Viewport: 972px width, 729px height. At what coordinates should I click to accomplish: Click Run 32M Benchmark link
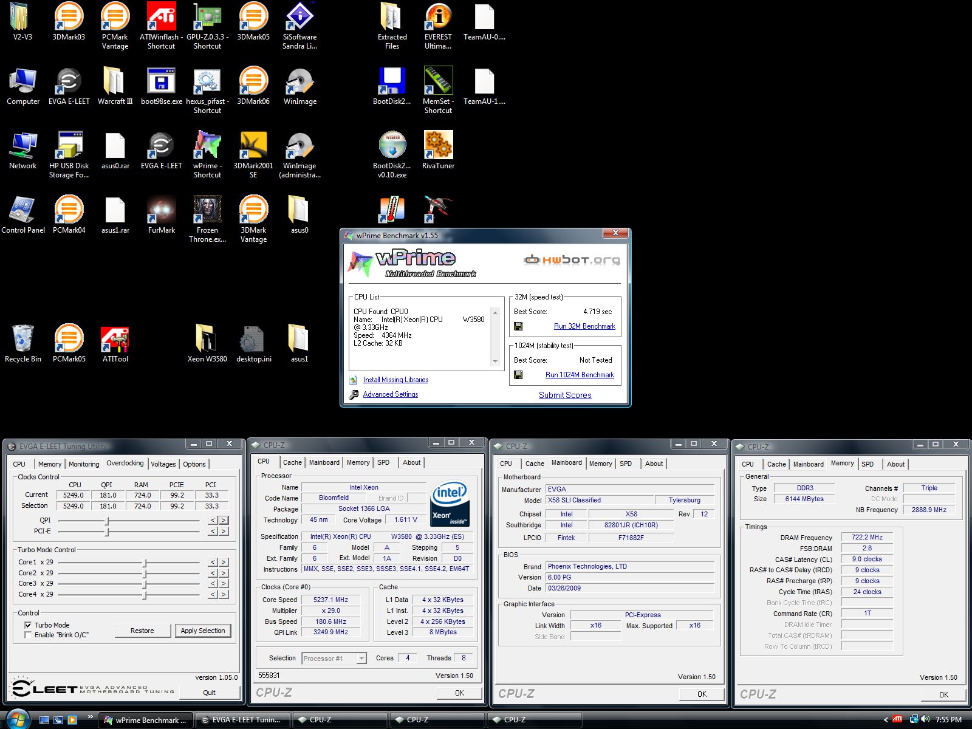tap(584, 326)
